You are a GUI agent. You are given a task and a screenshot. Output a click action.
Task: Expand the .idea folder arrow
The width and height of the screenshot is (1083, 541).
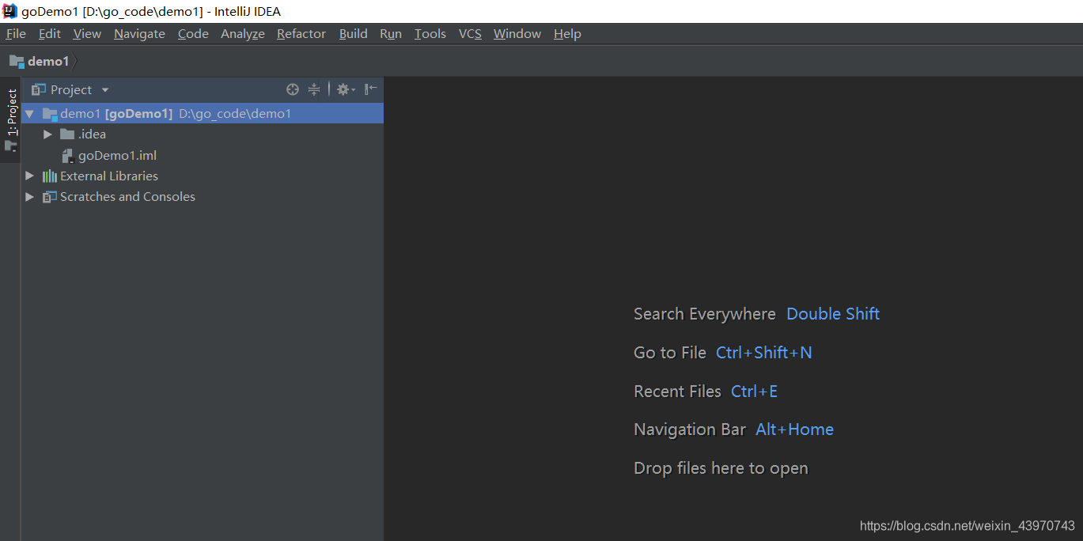pyautogui.click(x=47, y=134)
